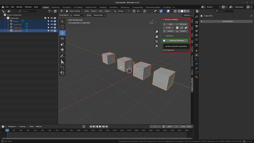The height and width of the screenshot is (143, 254).
Task: Select the Select Box tool in toolbar
Action: [62, 21]
